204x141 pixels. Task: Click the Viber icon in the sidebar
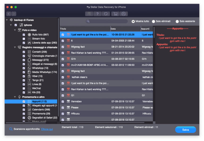coord(29,76)
